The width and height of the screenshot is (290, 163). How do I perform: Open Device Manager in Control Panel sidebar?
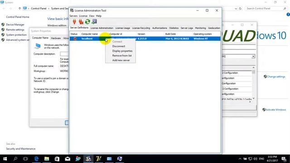tap(15, 24)
